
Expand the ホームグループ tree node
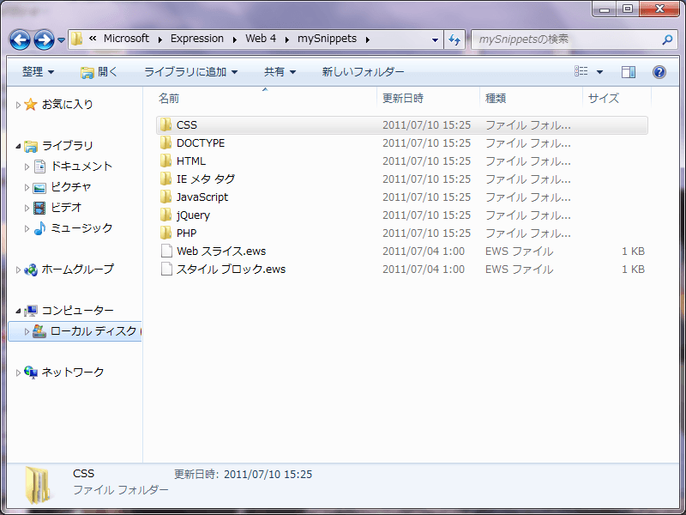coord(18,270)
